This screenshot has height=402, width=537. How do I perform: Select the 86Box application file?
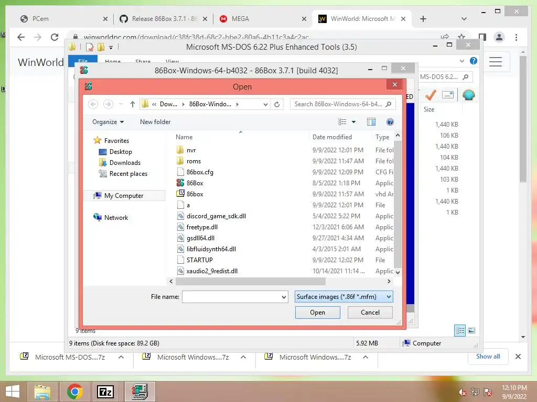pos(195,183)
